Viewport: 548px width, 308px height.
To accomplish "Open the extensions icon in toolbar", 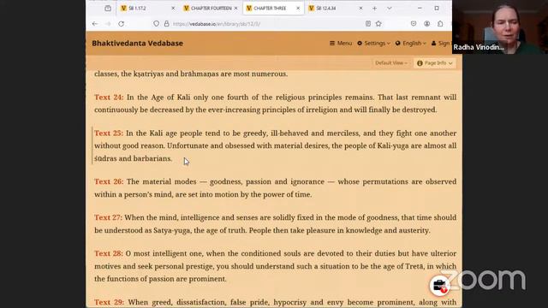I will point(440,24).
